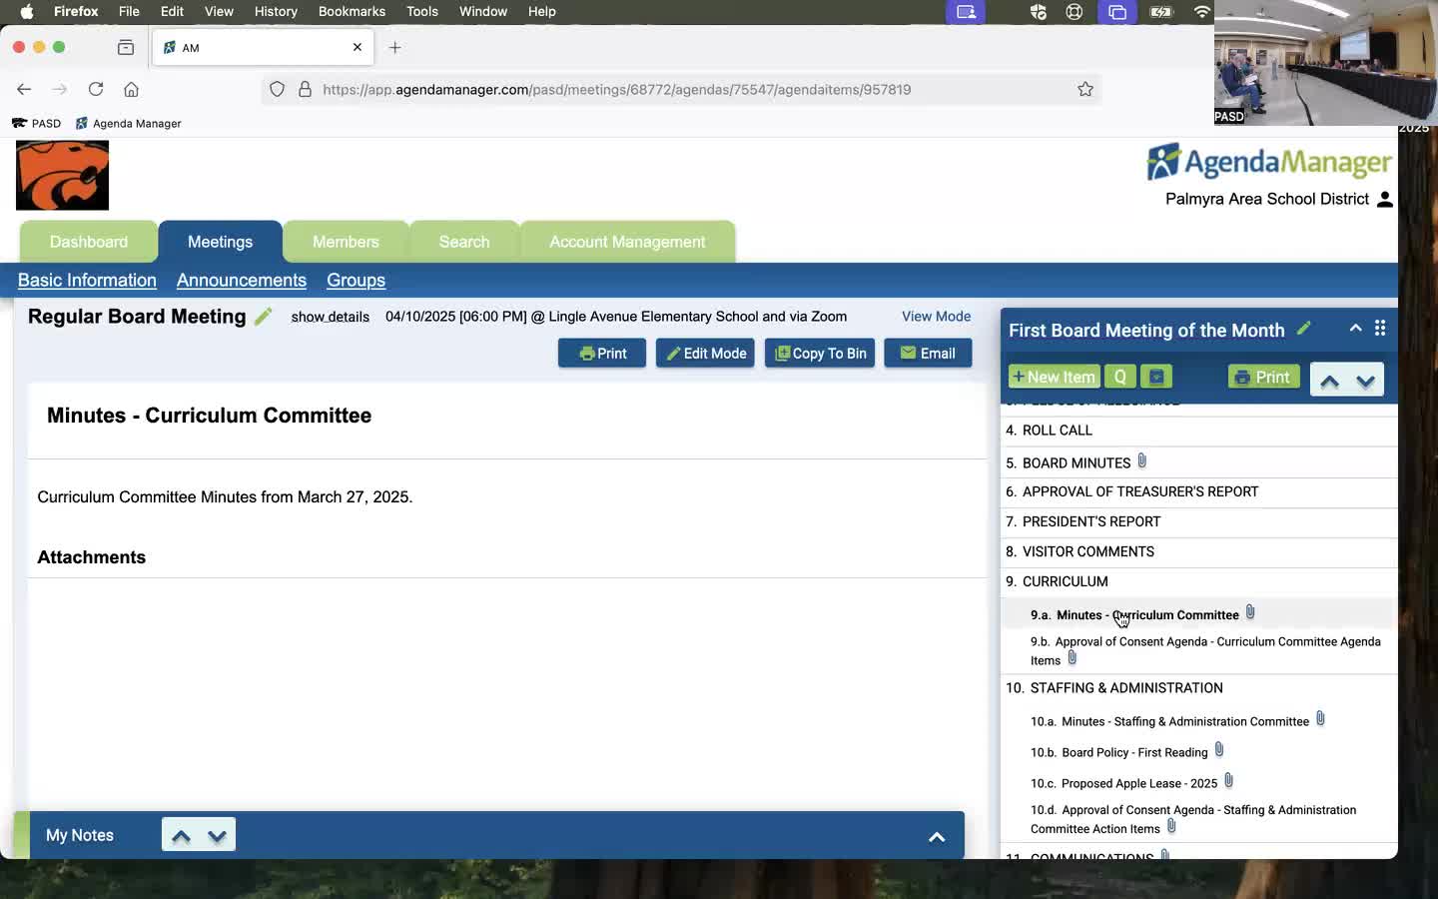Toggle show details for the meeting
This screenshot has height=899, width=1438.
click(331, 317)
